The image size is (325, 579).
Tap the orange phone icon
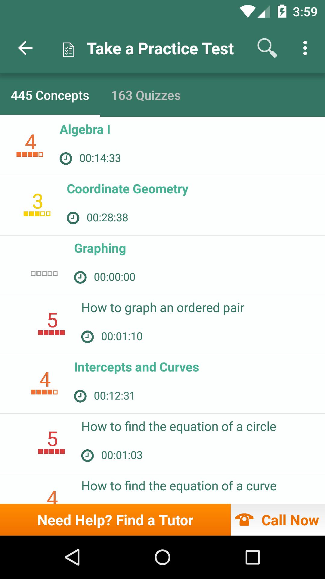point(244,520)
